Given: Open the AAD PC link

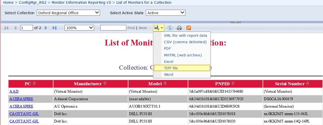Looking at the screenshot, I should pos(14,91).
